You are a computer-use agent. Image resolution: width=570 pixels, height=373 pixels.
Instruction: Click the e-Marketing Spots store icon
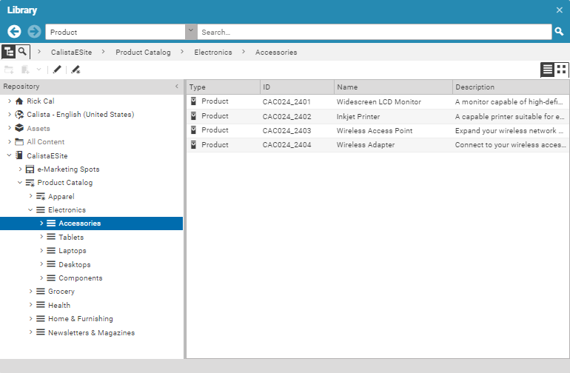click(x=30, y=169)
